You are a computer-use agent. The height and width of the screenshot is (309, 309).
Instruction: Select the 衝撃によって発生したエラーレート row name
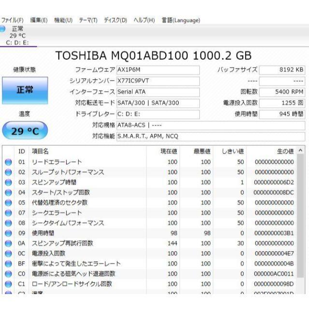click(x=76, y=264)
